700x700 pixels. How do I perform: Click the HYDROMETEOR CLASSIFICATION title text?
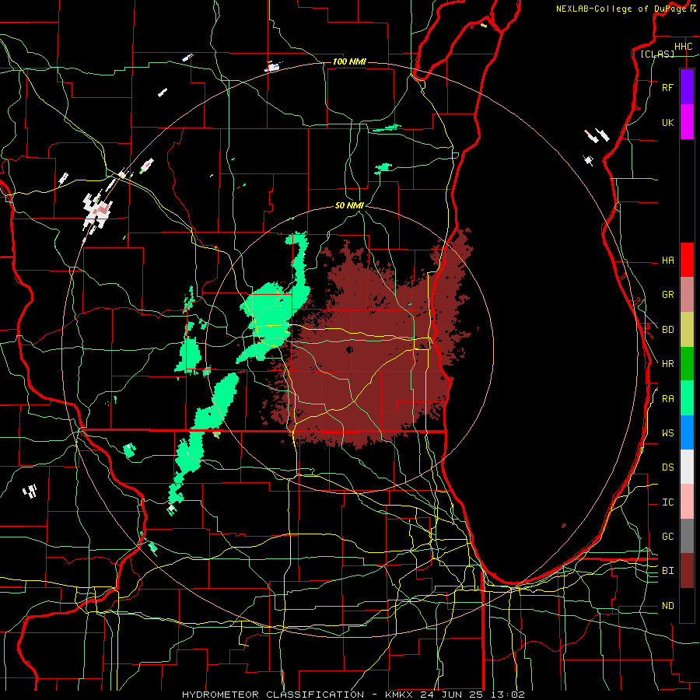(x=273, y=695)
